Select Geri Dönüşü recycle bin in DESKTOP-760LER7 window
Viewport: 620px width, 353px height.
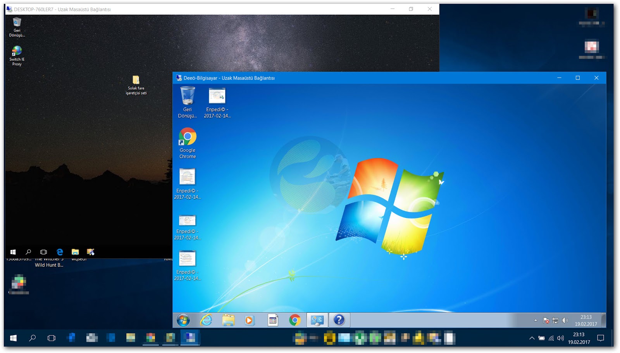pyautogui.click(x=17, y=27)
